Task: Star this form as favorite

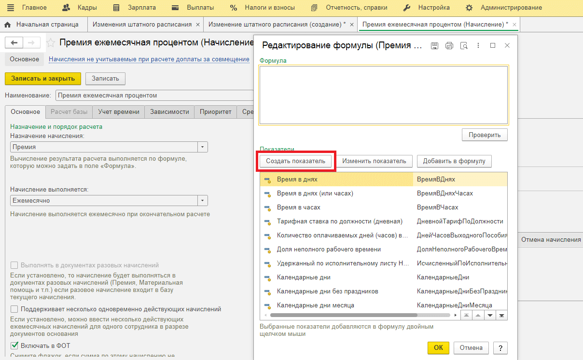Action: [x=51, y=43]
